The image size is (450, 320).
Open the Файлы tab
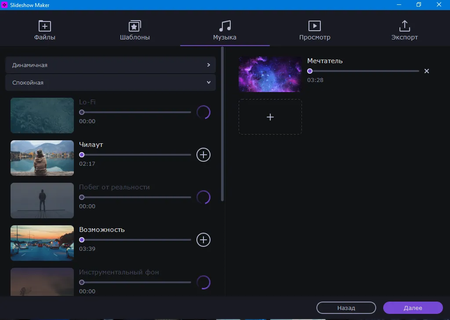[x=45, y=30]
